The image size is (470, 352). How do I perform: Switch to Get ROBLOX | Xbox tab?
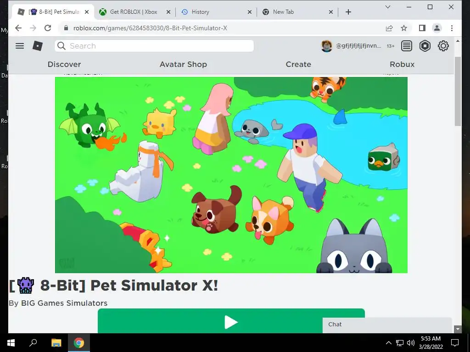(x=134, y=12)
